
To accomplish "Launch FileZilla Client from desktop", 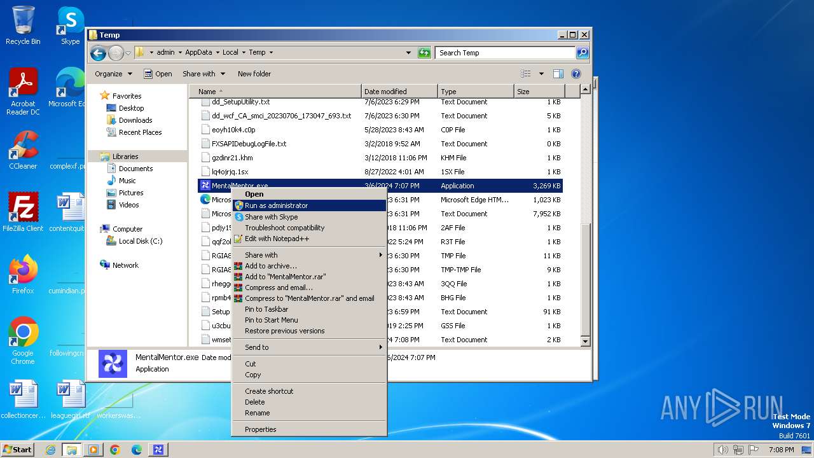I will [23, 212].
